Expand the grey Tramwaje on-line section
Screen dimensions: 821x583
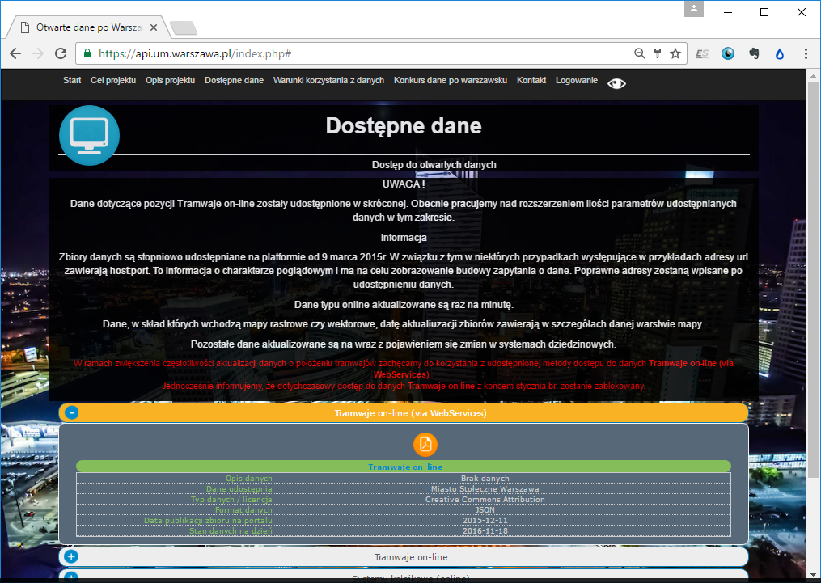tap(72, 557)
